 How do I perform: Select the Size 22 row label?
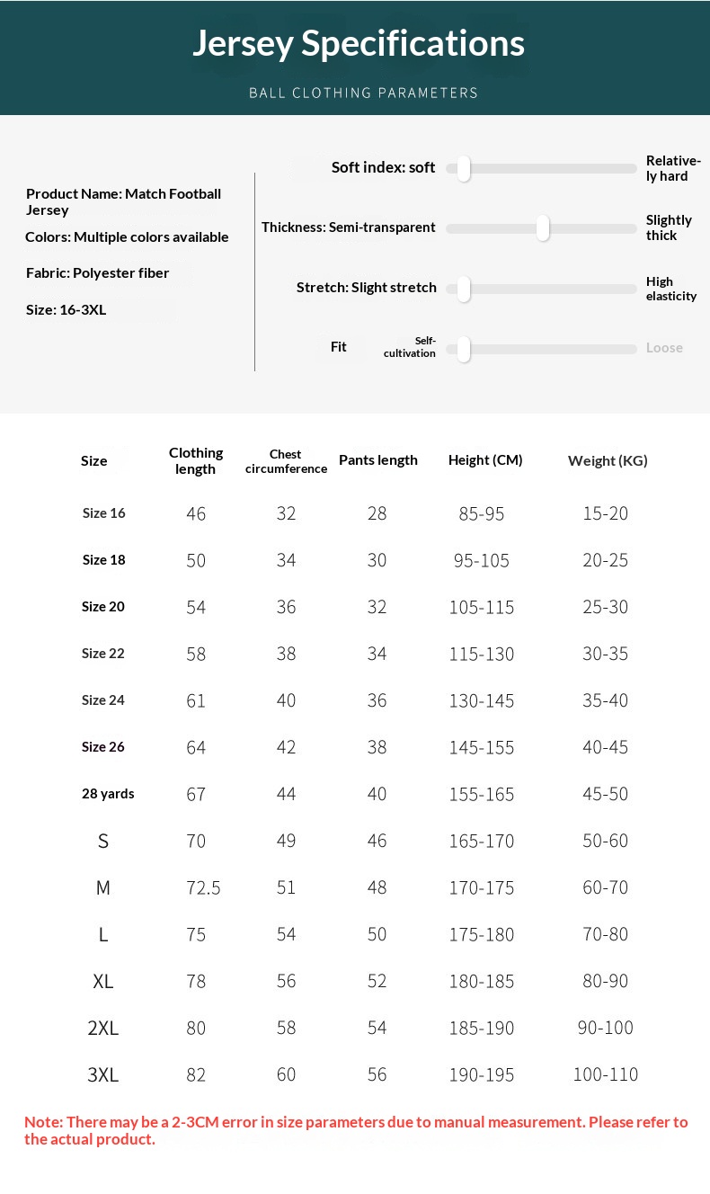point(103,654)
